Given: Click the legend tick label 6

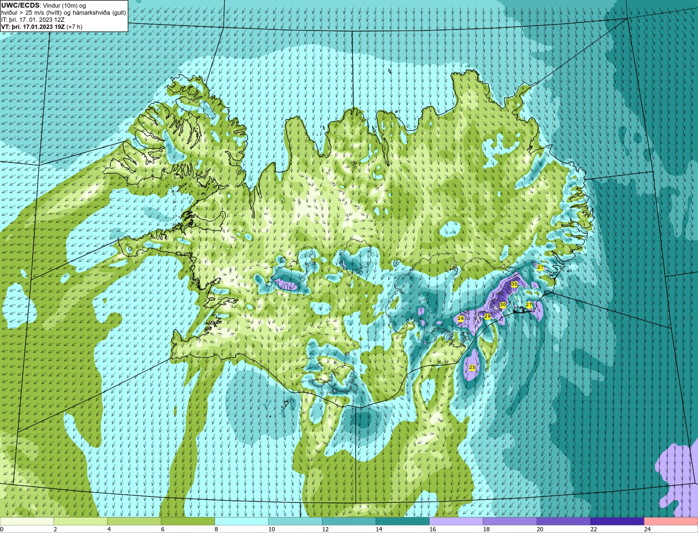Looking at the screenshot, I should point(163,529).
